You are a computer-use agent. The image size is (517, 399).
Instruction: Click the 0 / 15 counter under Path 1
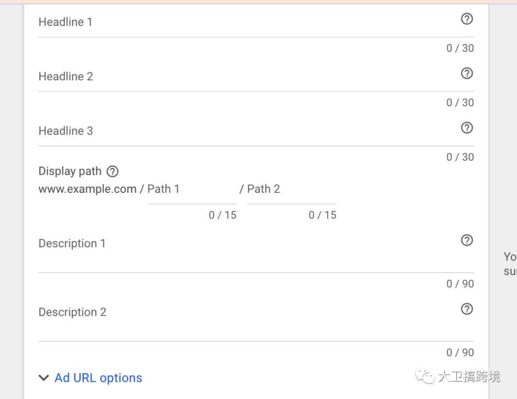(x=223, y=215)
